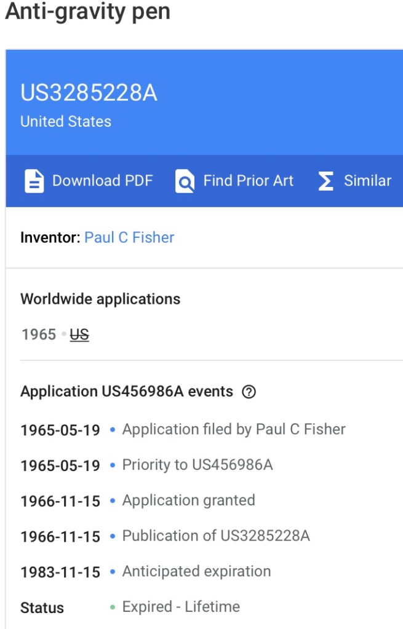The width and height of the screenshot is (403, 629).
Task: Open the events help question mark icon
Action: (x=249, y=392)
